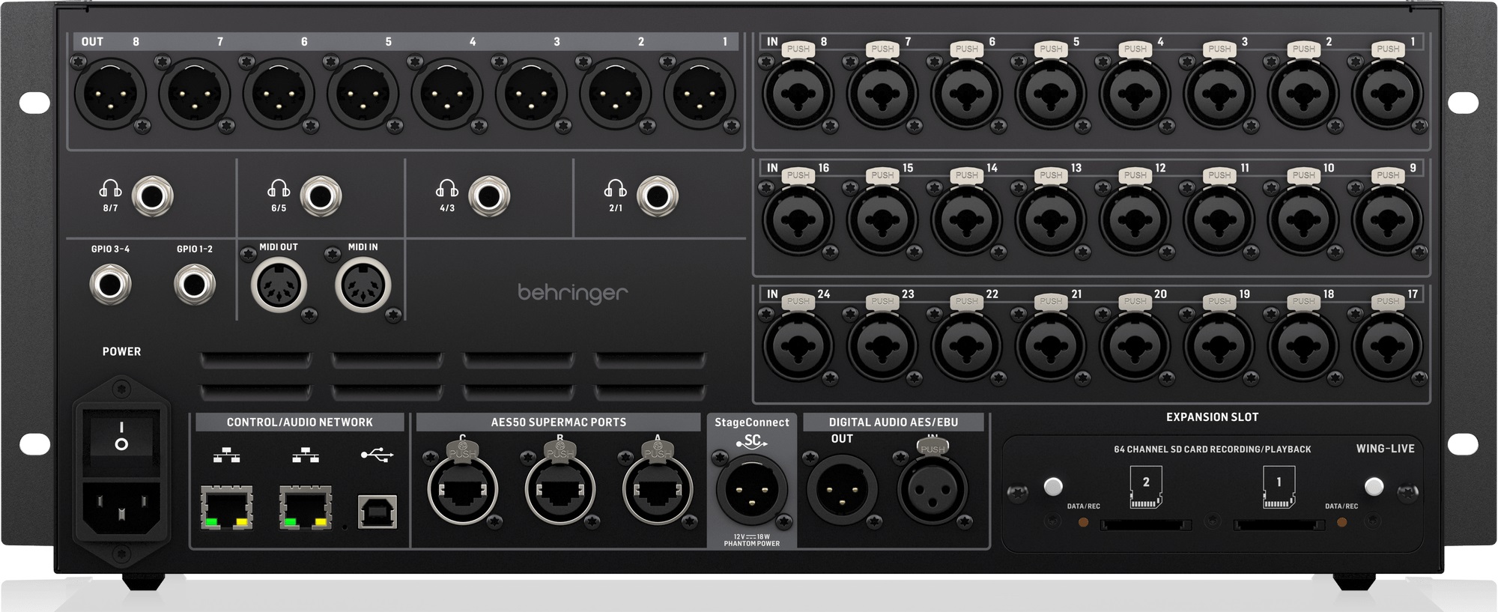Click the SD card icon numbered 2
The image size is (1498, 612).
(x=1145, y=487)
